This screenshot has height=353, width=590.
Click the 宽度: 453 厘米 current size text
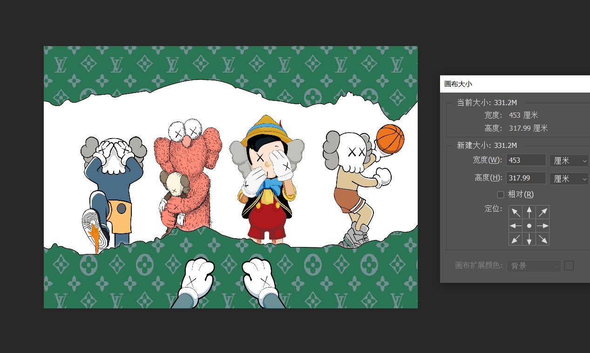(511, 115)
